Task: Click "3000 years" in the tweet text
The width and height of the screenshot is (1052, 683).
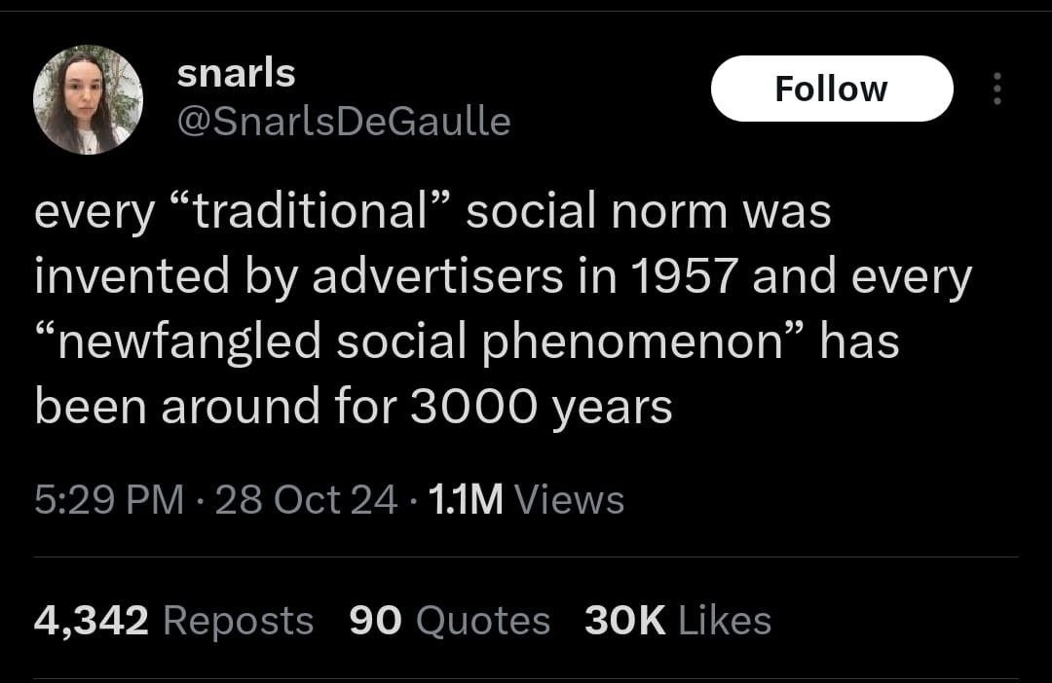Action: (x=541, y=408)
